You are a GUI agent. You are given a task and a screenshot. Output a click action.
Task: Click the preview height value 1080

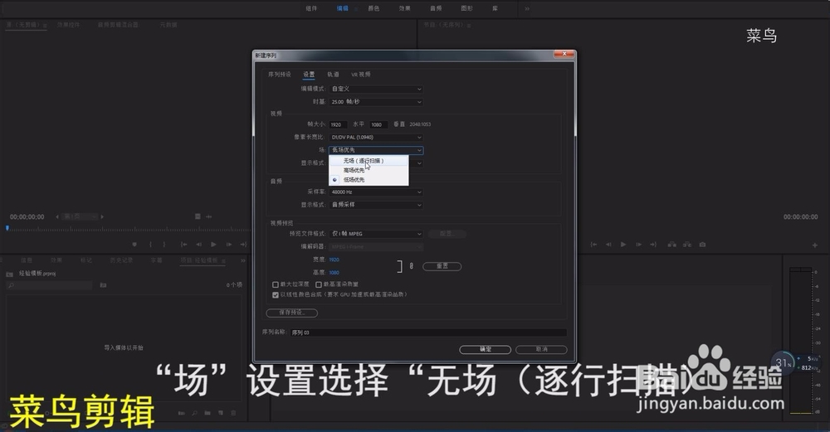[x=334, y=273]
